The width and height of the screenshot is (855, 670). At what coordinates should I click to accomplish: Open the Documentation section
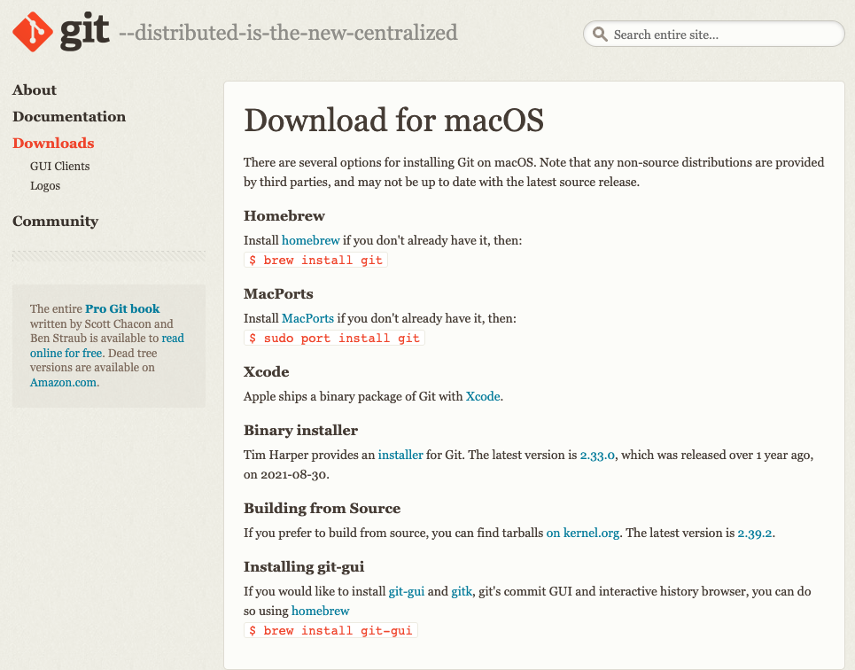(69, 117)
